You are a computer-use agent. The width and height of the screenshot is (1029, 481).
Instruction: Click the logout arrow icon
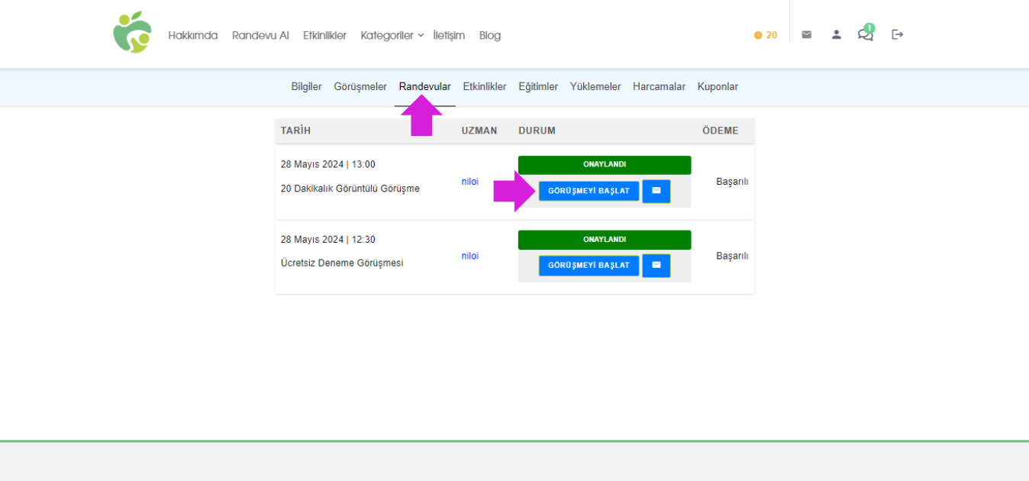[x=898, y=34]
